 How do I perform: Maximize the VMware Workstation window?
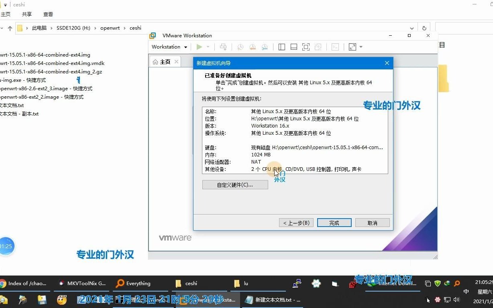409,36
